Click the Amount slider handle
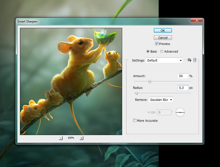220x167 pixels. 150,82
